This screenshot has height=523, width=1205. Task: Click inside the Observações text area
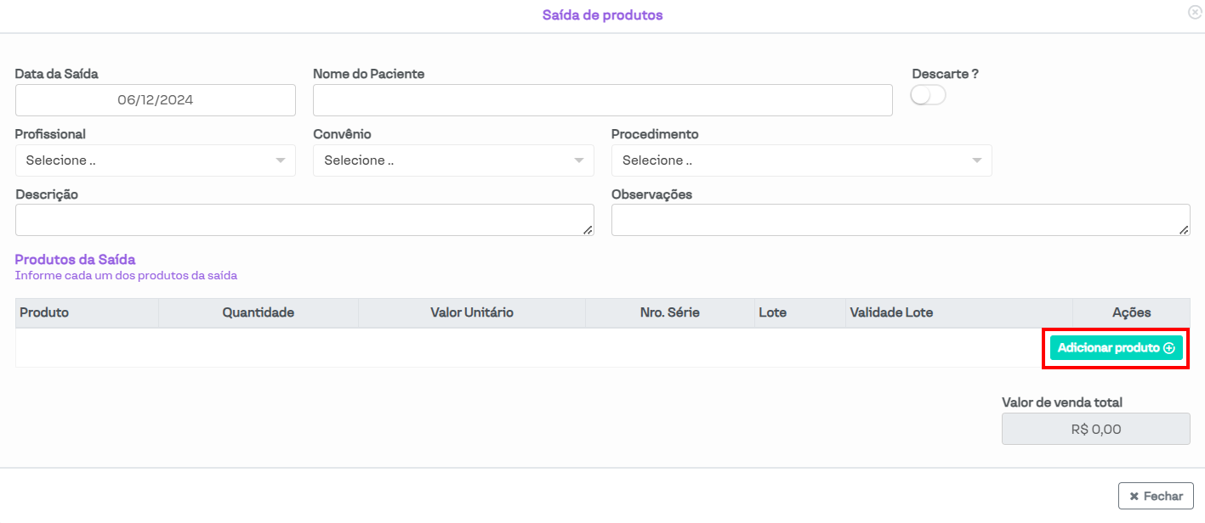(900, 220)
